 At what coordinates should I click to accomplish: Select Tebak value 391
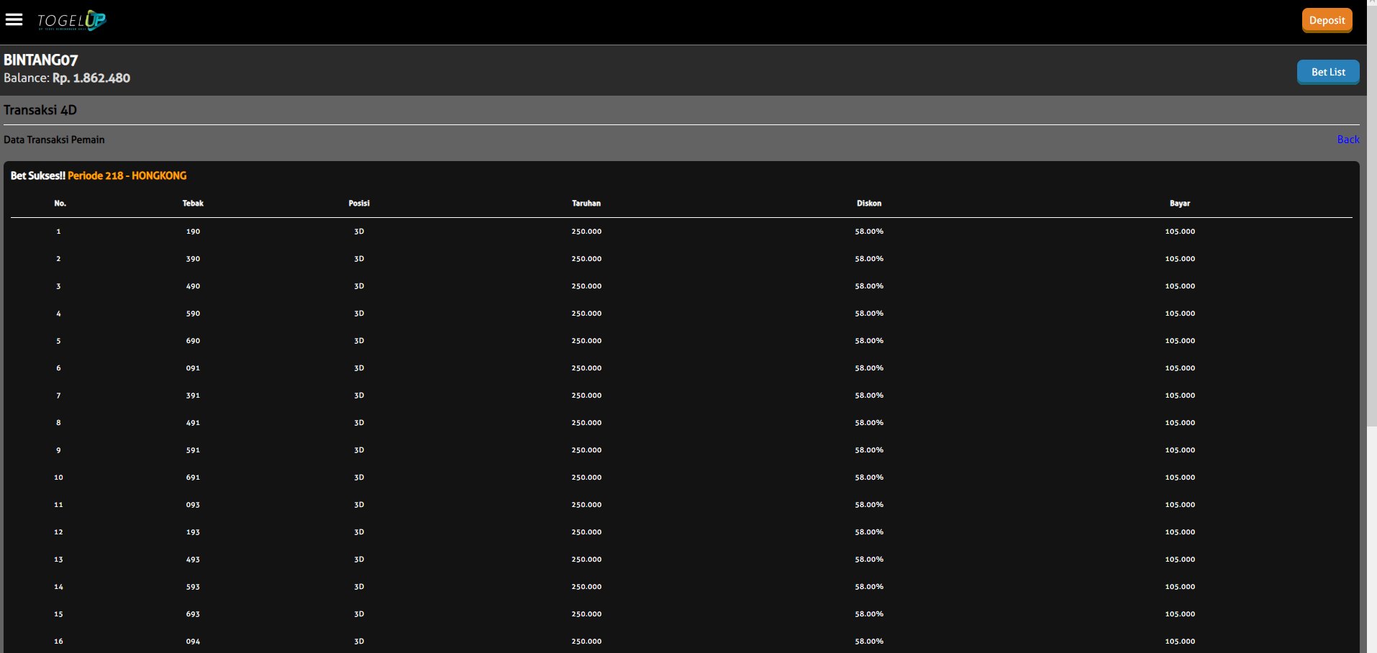[x=193, y=396]
